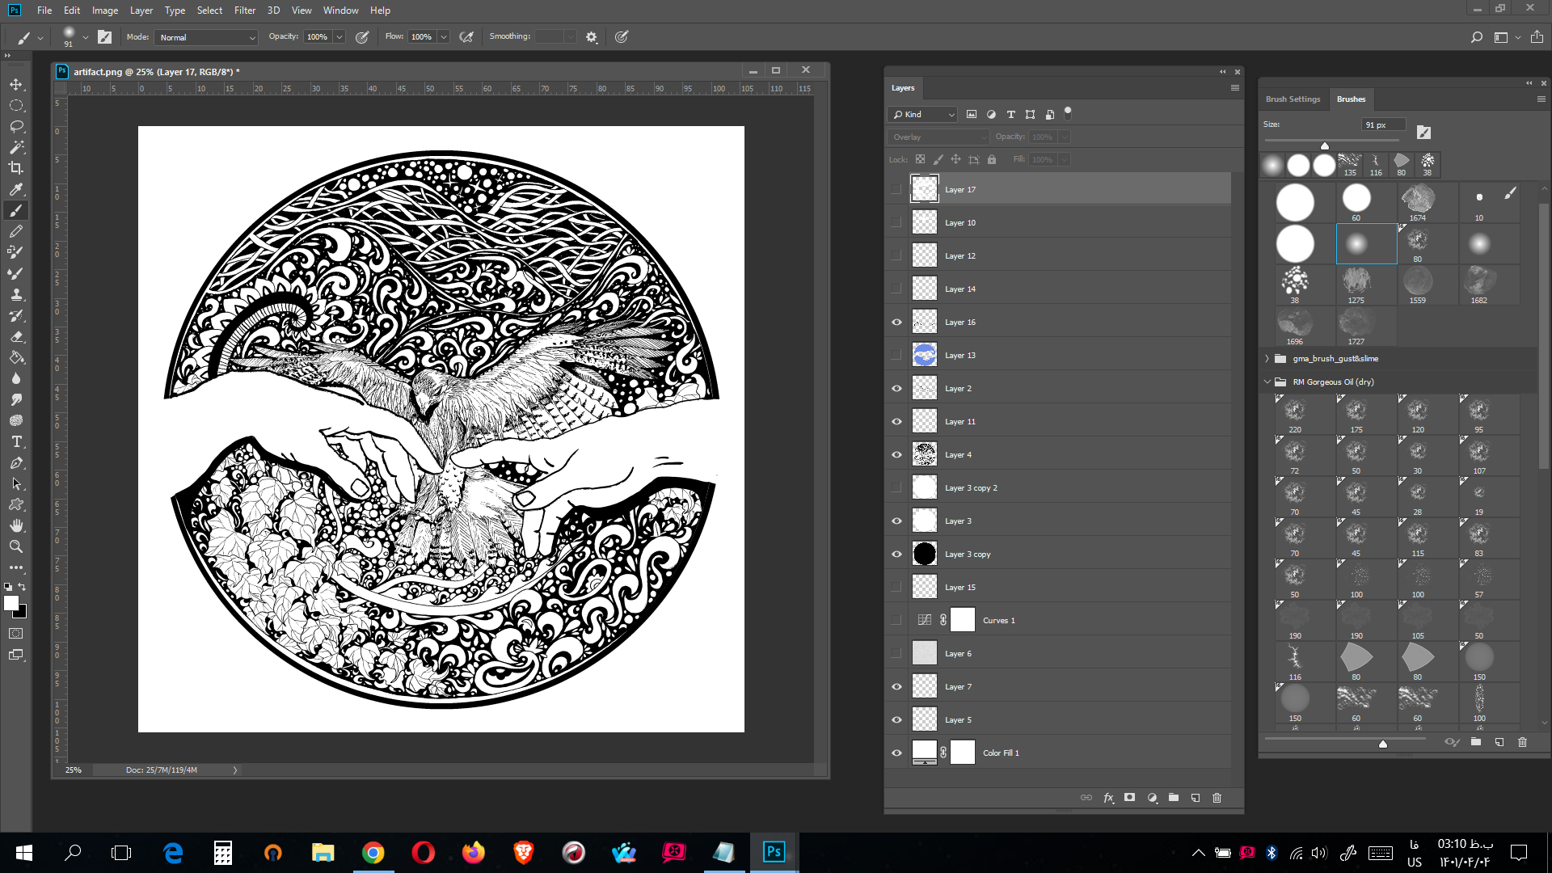This screenshot has width=1552, height=873.
Task: Open the Overlay blend mode dropdown
Action: 938,137
